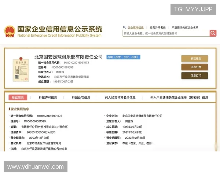Click the 国家企业信用信息公示系统 site title

pos(60,29)
